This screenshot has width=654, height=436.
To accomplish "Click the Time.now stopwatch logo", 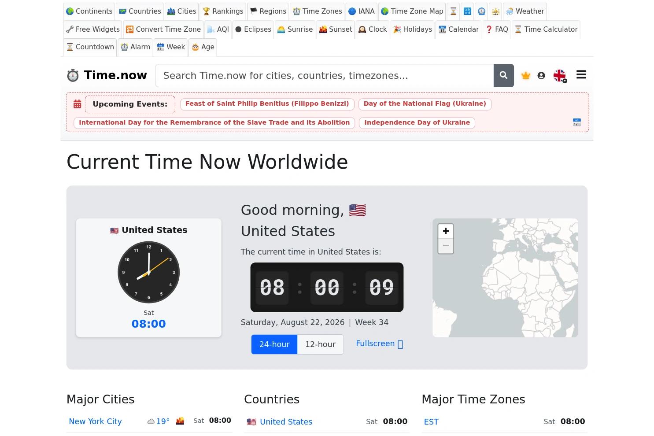I will coord(73,76).
